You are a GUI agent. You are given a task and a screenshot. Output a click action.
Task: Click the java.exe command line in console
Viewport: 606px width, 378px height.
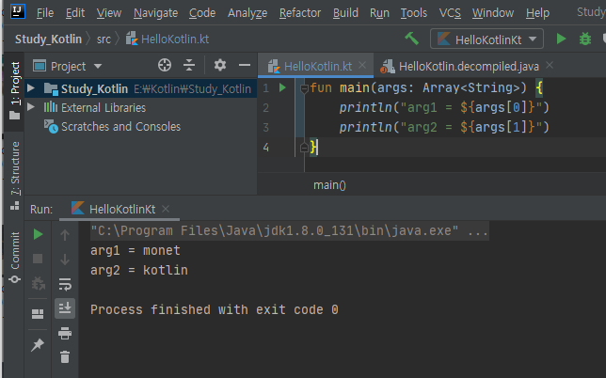coord(290,231)
